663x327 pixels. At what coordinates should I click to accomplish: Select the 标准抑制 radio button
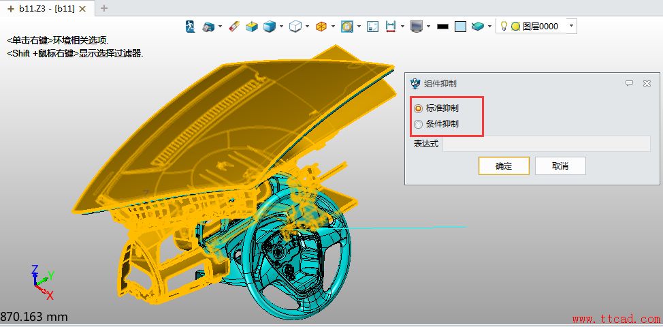[418, 108]
